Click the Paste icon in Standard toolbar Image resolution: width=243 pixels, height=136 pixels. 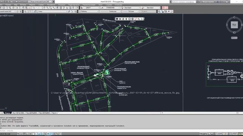point(23,8)
